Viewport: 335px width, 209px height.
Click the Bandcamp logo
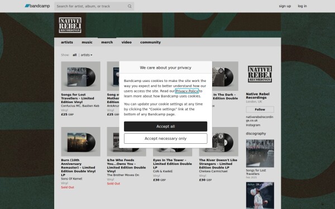[x=37, y=6]
